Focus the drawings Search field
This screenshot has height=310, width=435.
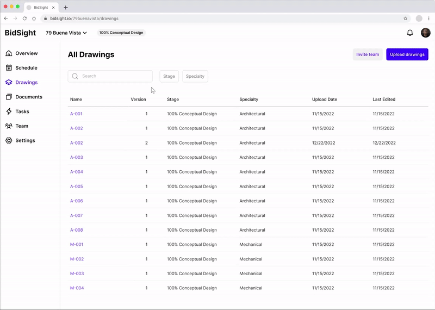coord(114,76)
